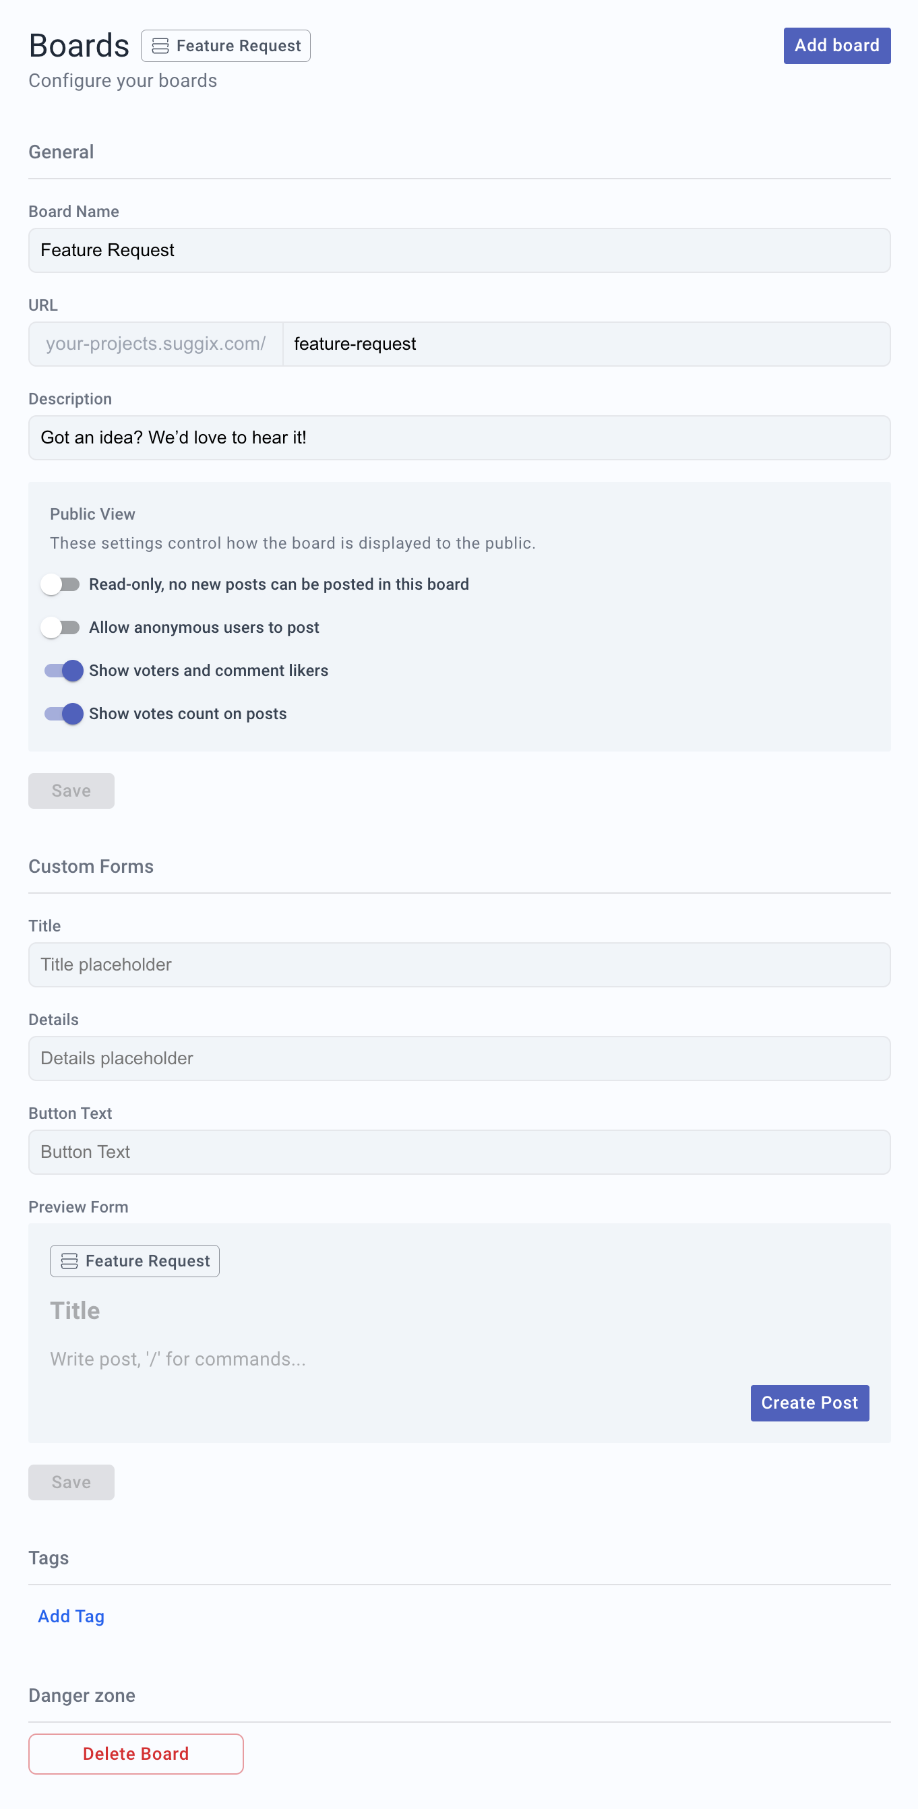The width and height of the screenshot is (918, 1809).
Task: Turn off votes count on posts
Action: [62, 714]
